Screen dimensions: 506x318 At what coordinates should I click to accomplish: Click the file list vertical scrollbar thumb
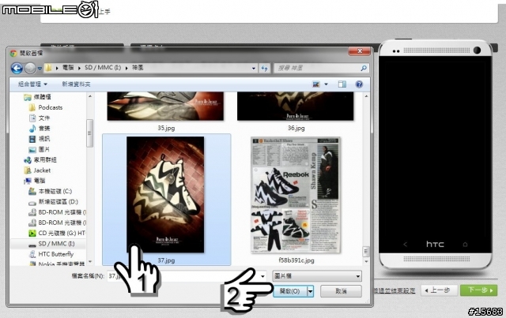tap(365, 251)
